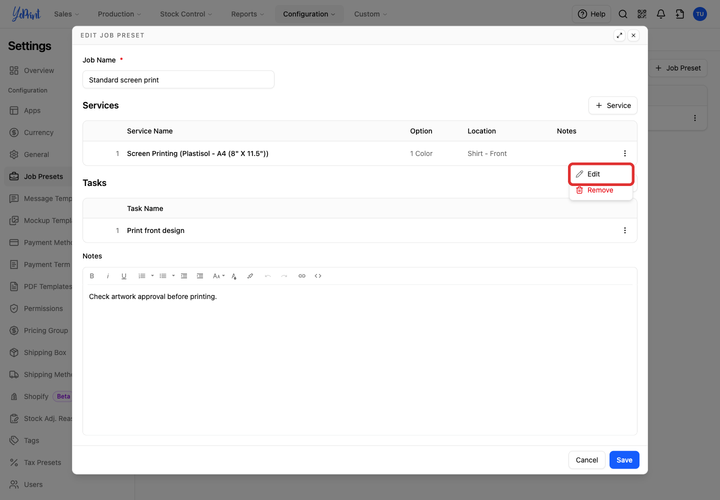Open the Reports menu
The width and height of the screenshot is (720, 500).
[x=247, y=14]
